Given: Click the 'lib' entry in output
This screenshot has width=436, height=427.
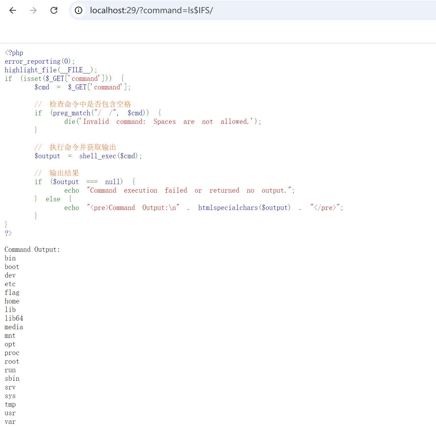Looking at the screenshot, I should [10, 310].
